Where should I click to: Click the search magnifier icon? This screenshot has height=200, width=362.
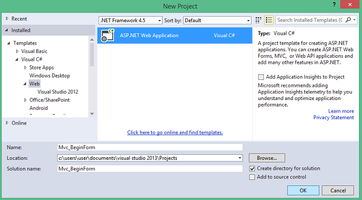tap(348, 20)
